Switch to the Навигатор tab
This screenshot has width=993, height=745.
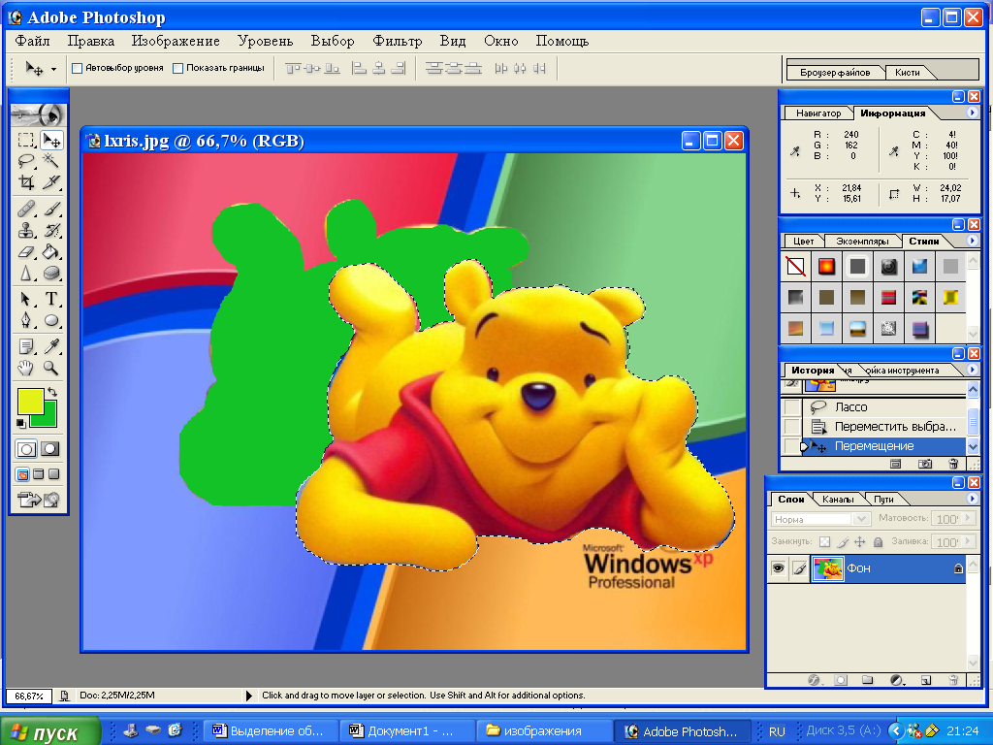click(x=818, y=113)
